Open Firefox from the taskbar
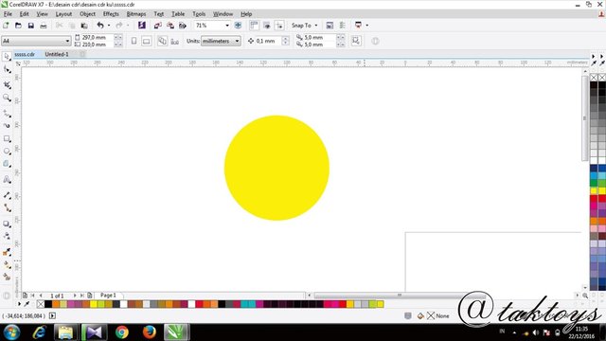 point(150,332)
